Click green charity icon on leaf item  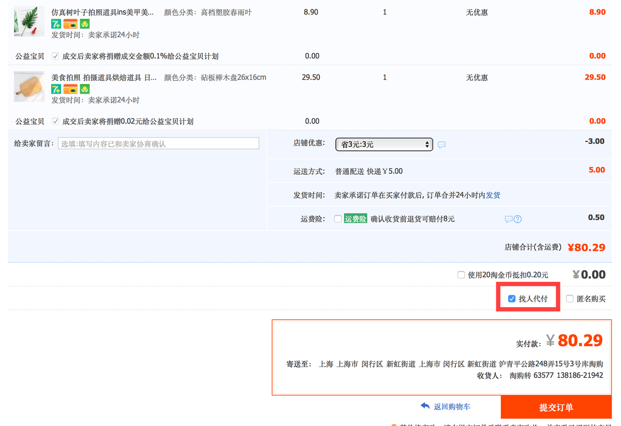(85, 24)
